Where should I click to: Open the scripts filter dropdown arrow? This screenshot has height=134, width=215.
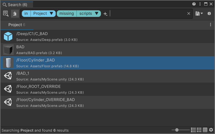pyautogui.click(x=96, y=13)
